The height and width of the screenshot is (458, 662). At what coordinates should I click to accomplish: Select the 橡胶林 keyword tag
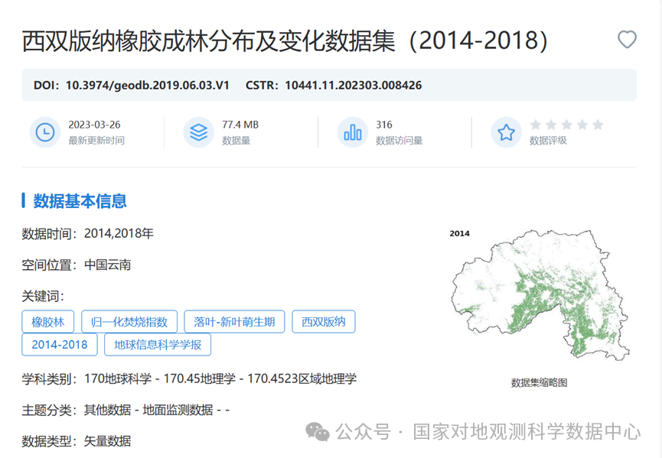click(x=48, y=322)
